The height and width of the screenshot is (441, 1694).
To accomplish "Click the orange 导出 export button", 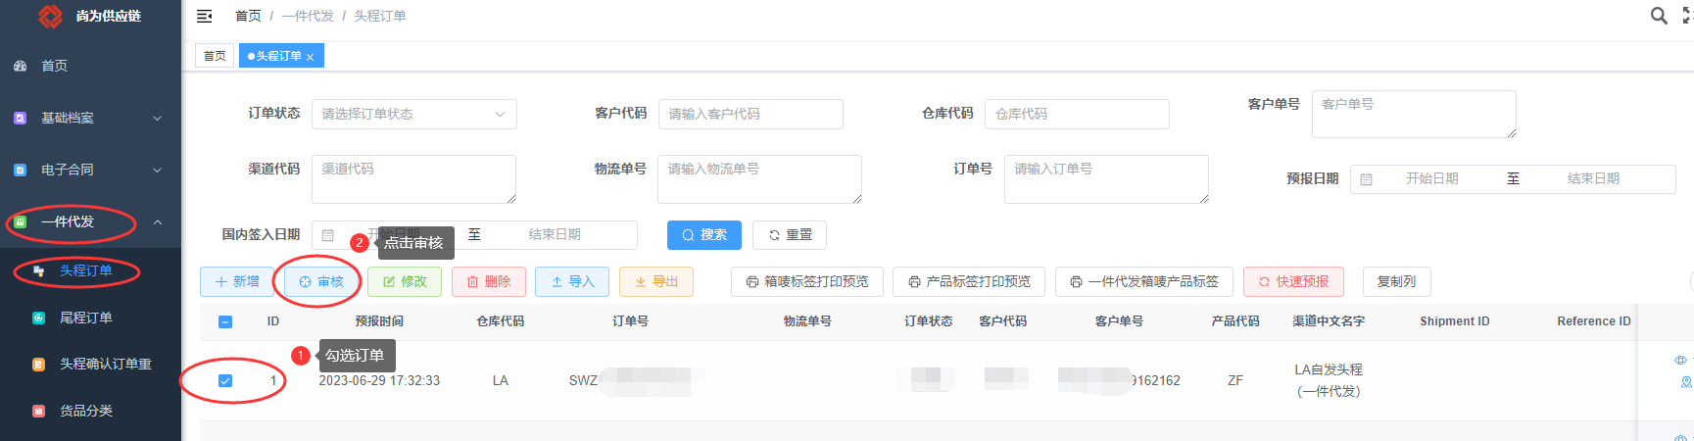I will pyautogui.click(x=656, y=281).
